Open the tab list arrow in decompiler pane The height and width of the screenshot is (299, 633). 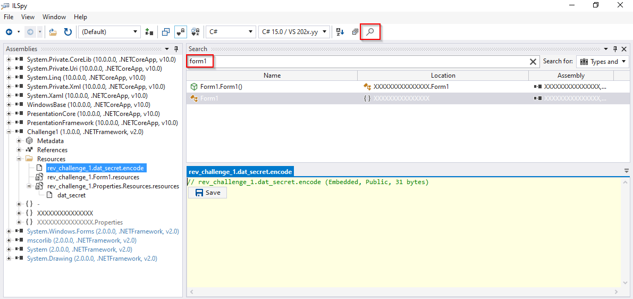[626, 170]
